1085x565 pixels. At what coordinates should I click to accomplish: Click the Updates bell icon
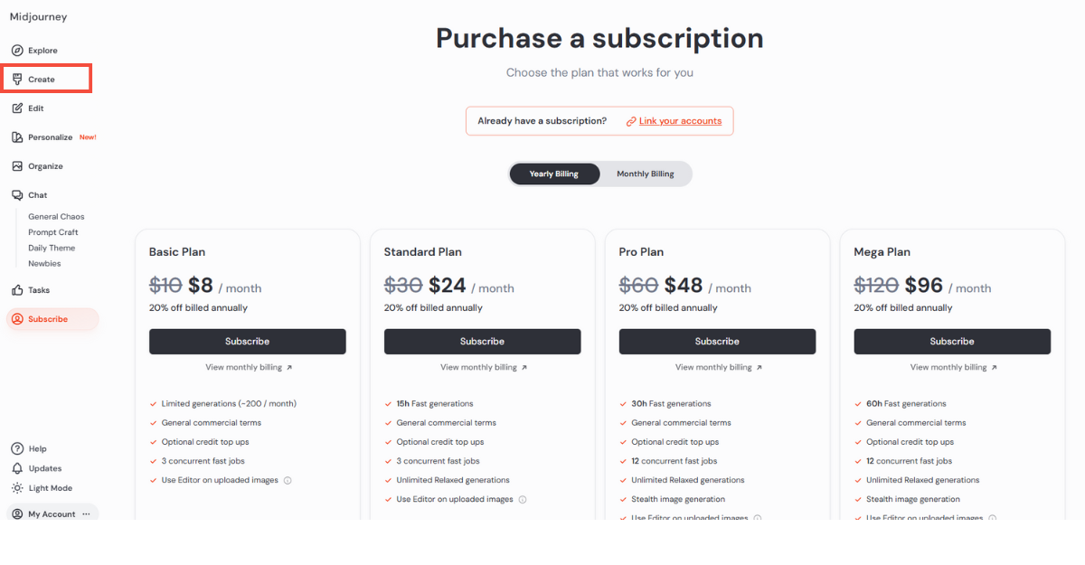[x=17, y=468]
